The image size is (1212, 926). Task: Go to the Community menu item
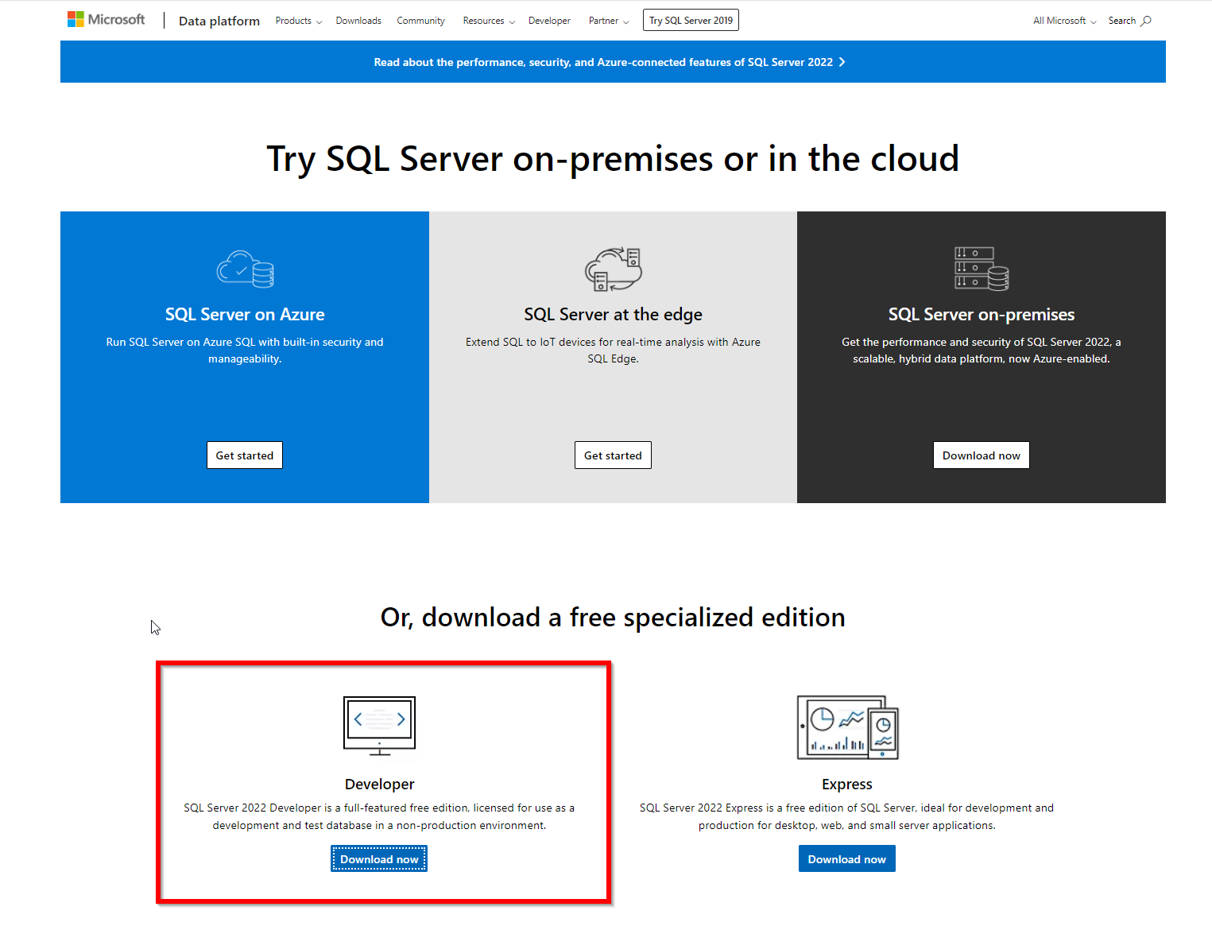(x=420, y=21)
